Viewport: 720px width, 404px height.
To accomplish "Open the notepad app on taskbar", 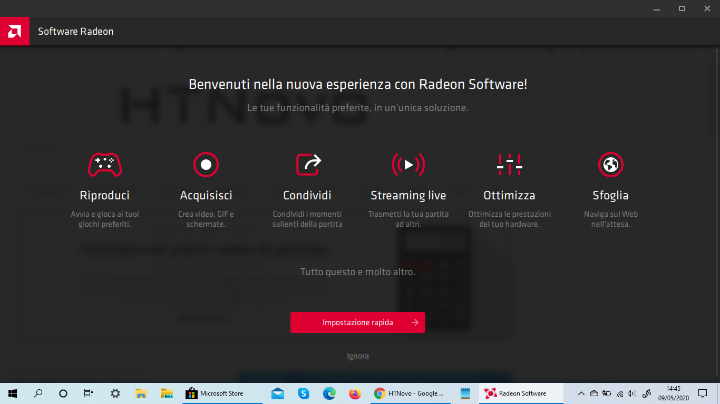I will tap(465, 393).
